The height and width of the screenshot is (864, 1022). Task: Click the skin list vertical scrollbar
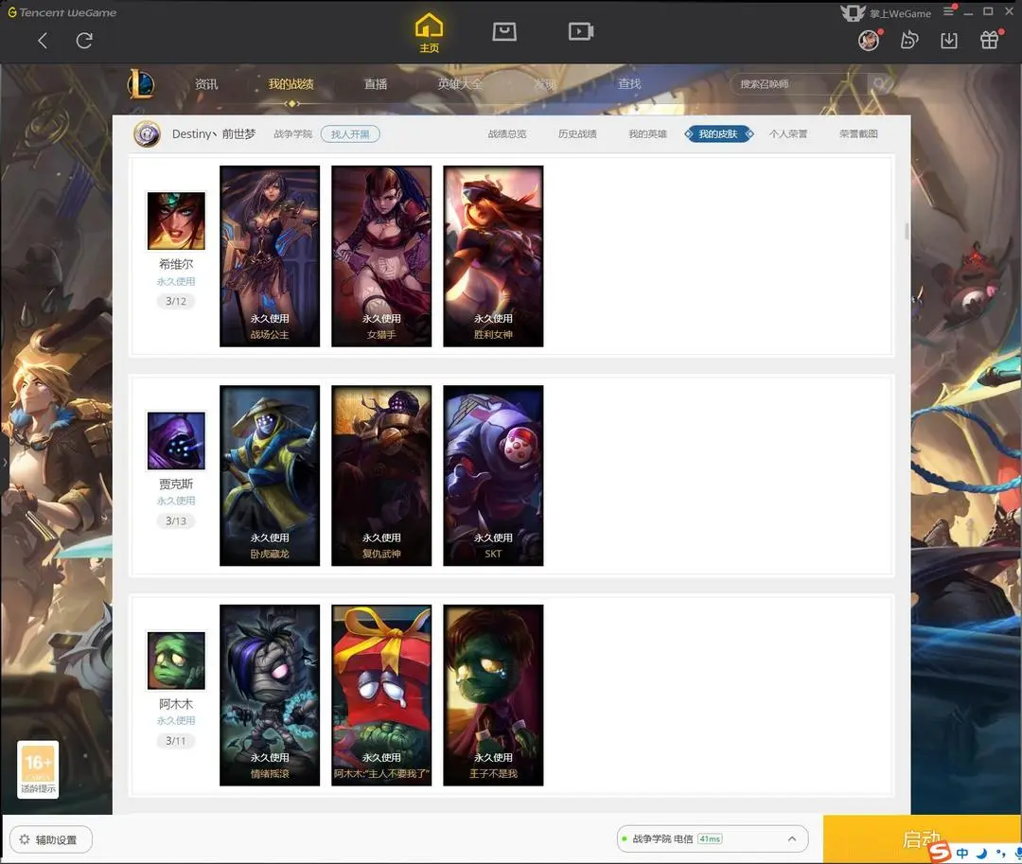tap(906, 231)
